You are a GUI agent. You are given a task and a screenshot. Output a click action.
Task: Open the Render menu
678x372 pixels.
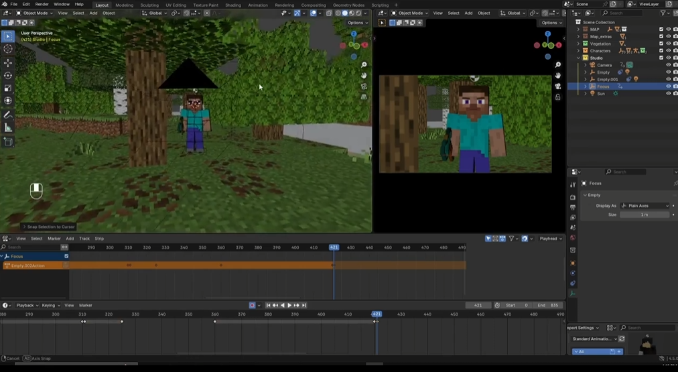pos(42,4)
